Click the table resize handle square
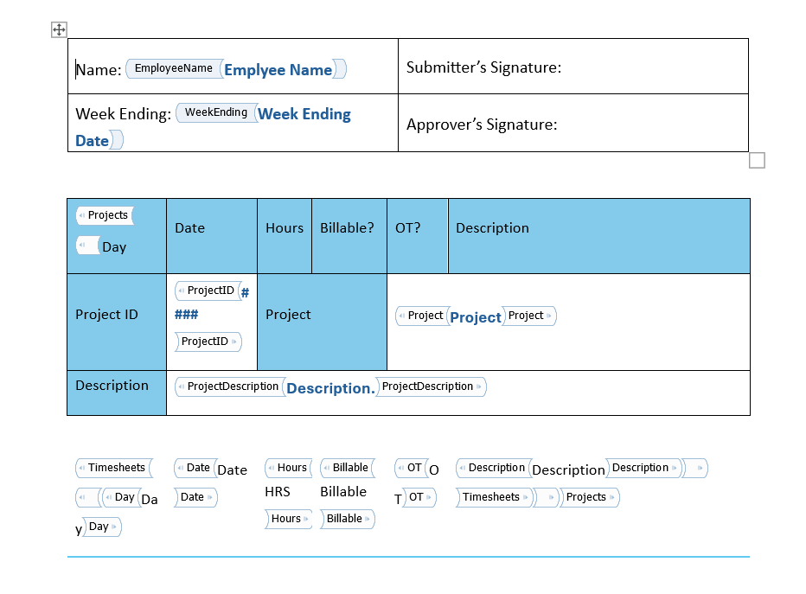The image size is (806, 594). (x=757, y=160)
